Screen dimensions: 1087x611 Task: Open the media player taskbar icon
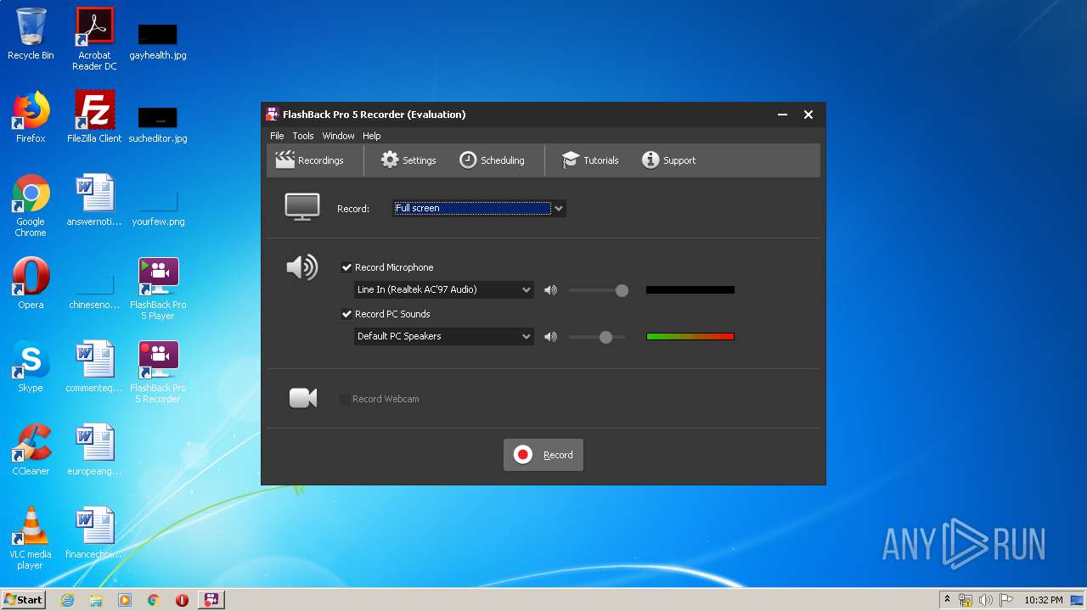125,600
